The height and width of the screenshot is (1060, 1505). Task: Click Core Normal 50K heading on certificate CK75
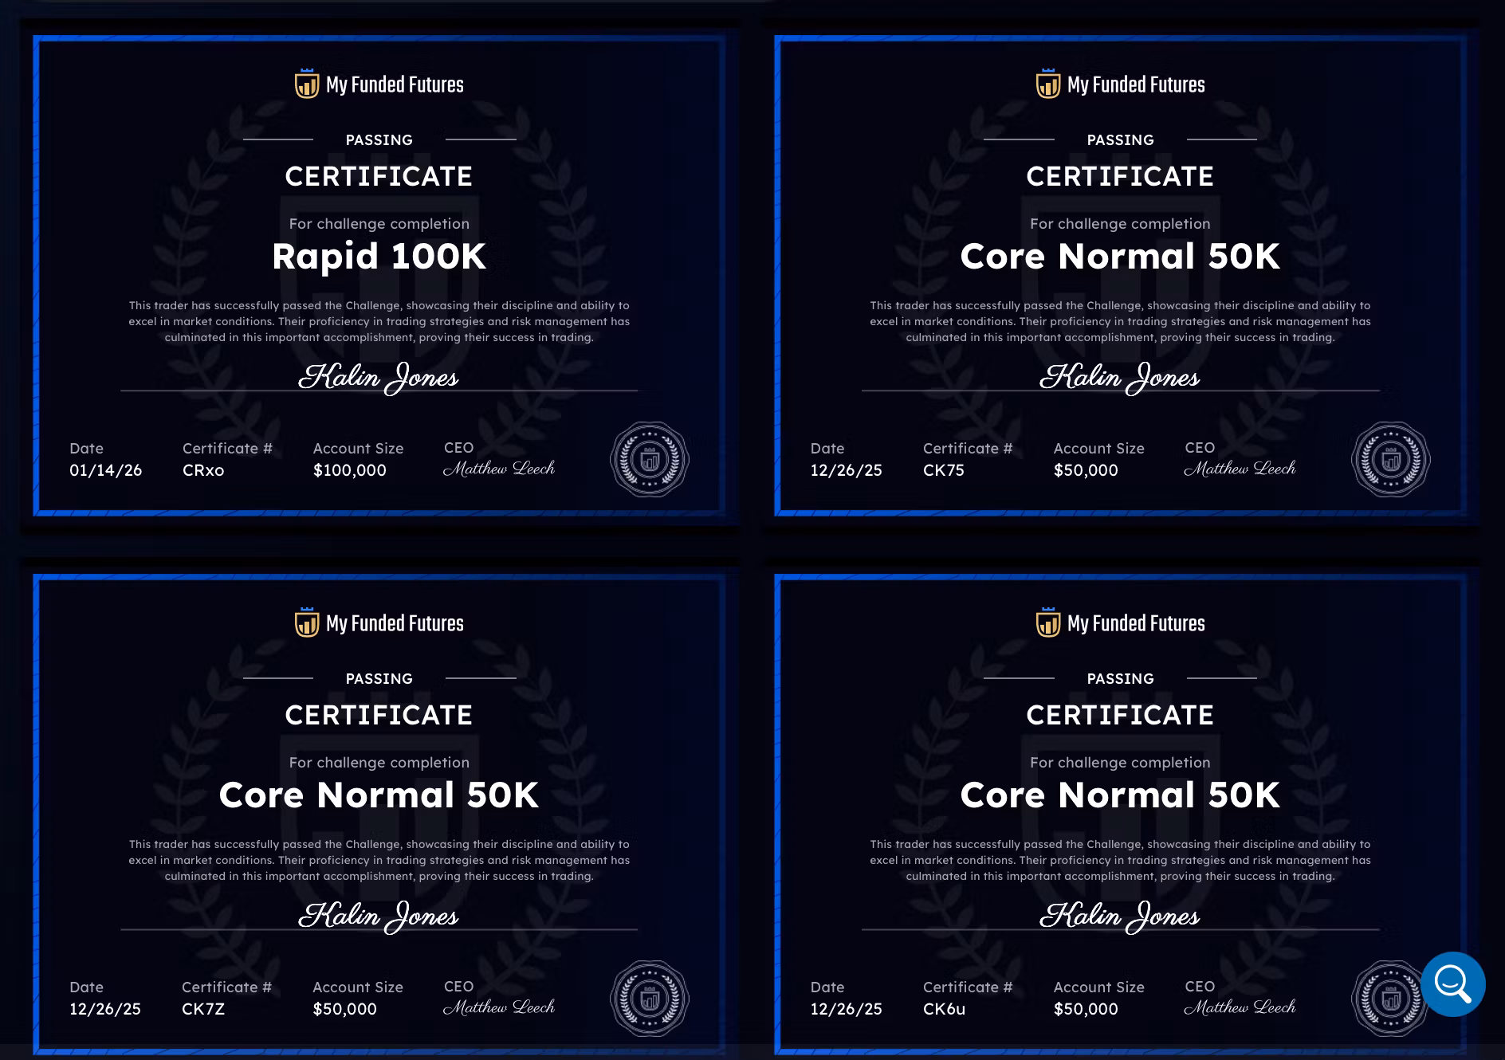(x=1120, y=257)
